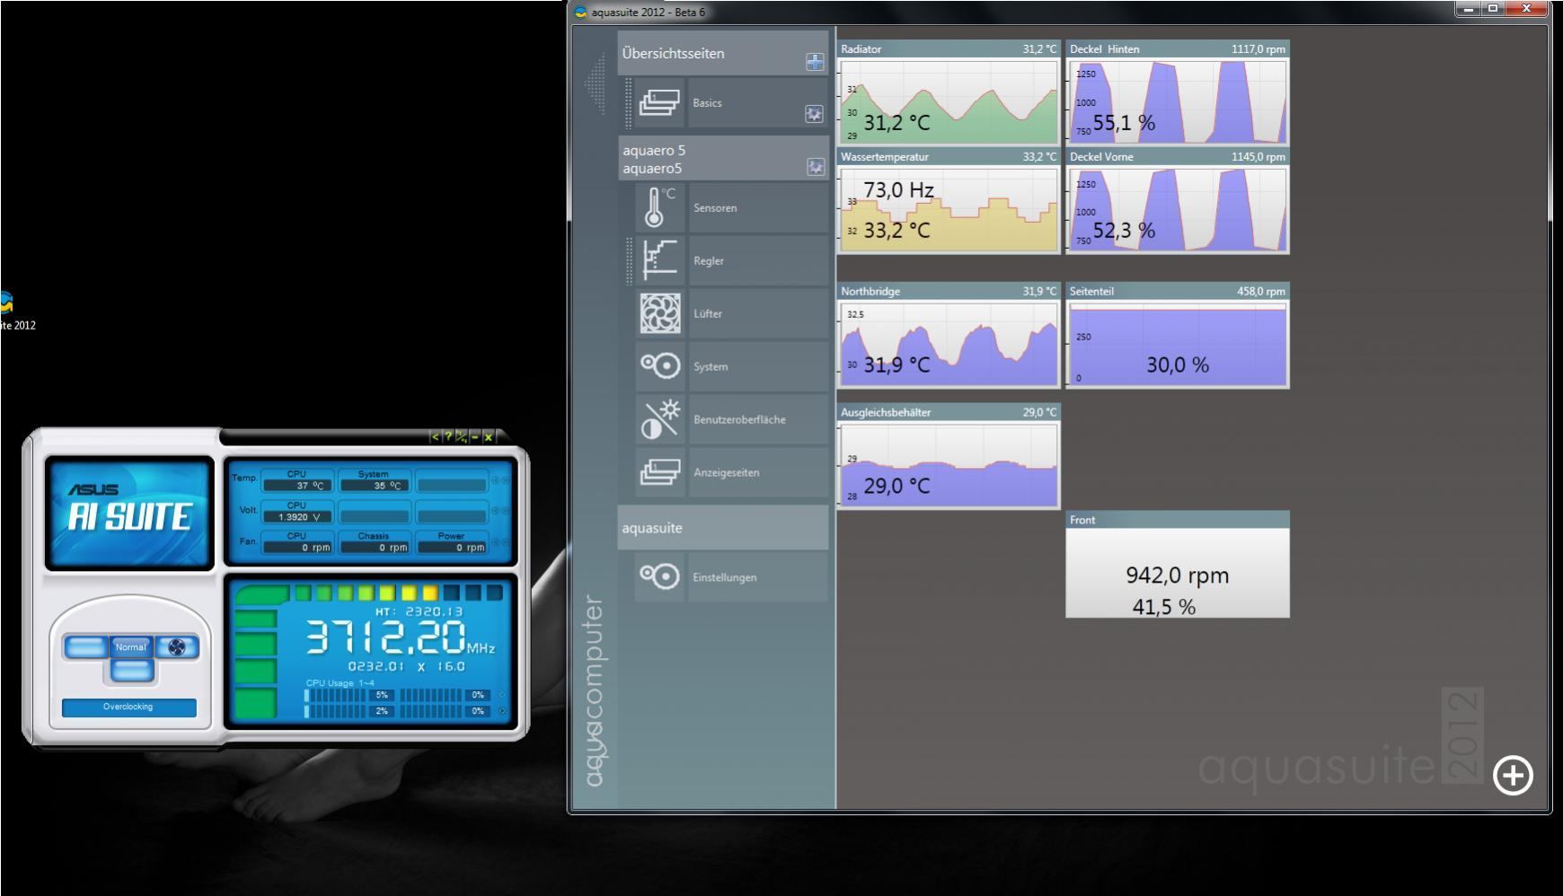Open the Basics page settings gear
Viewport: 1563px width, 896px height.
814,114
